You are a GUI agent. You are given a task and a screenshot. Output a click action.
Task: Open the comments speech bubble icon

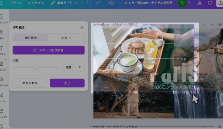[210, 3]
